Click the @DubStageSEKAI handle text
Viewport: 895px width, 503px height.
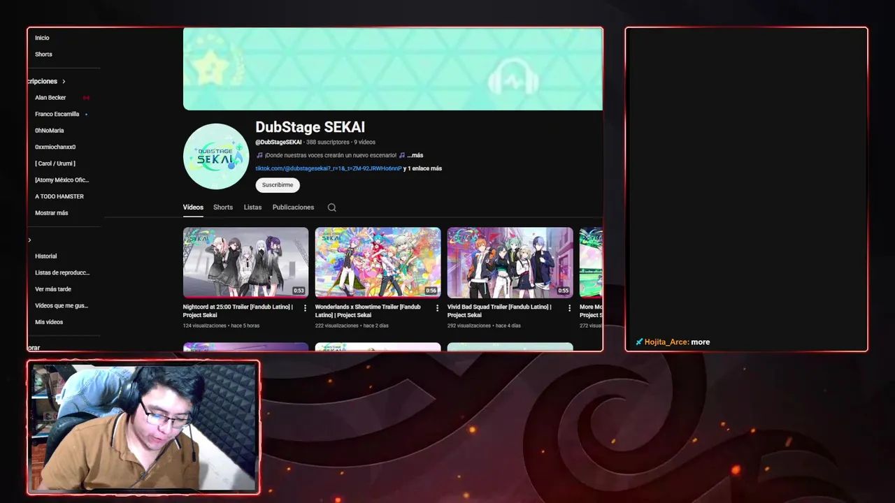click(x=278, y=143)
